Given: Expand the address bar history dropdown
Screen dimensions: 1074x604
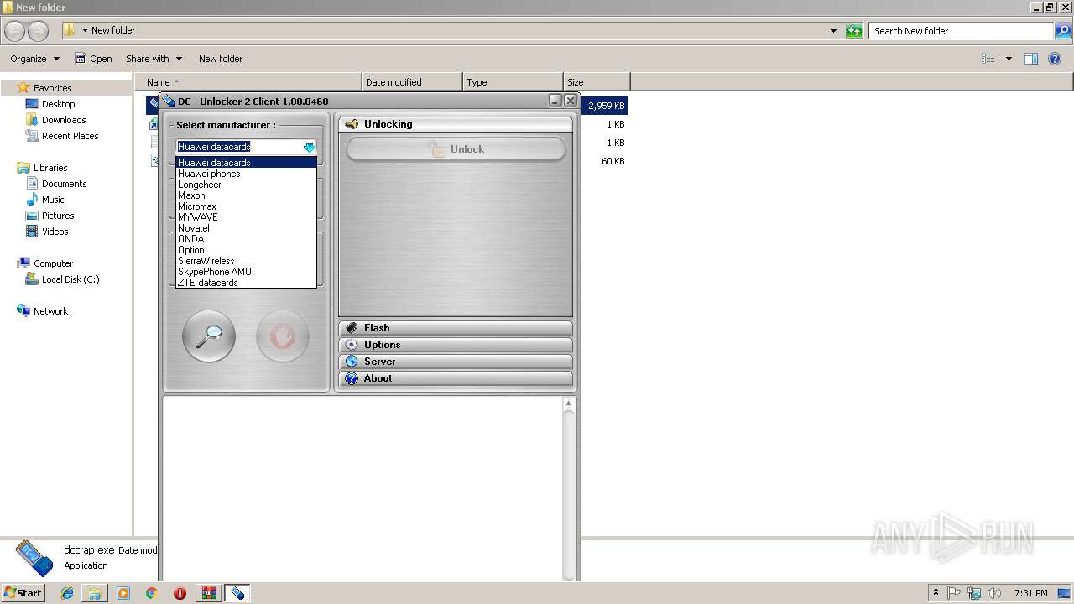Looking at the screenshot, I should (x=833, y=31).
